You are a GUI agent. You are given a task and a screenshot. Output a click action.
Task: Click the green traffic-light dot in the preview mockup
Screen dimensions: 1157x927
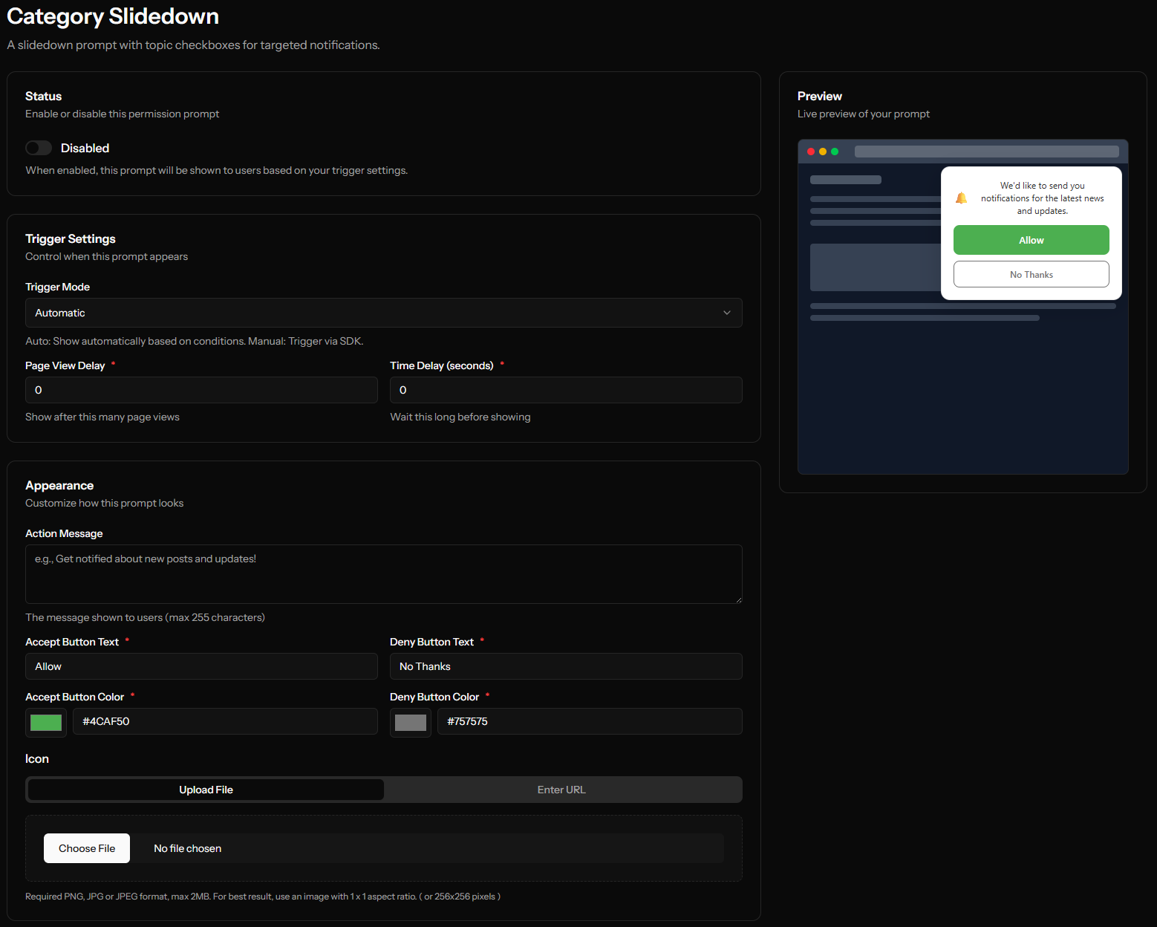[835, 151]
